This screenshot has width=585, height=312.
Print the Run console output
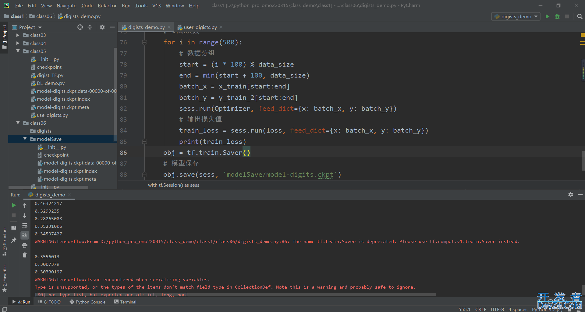(x=25, y=245)
